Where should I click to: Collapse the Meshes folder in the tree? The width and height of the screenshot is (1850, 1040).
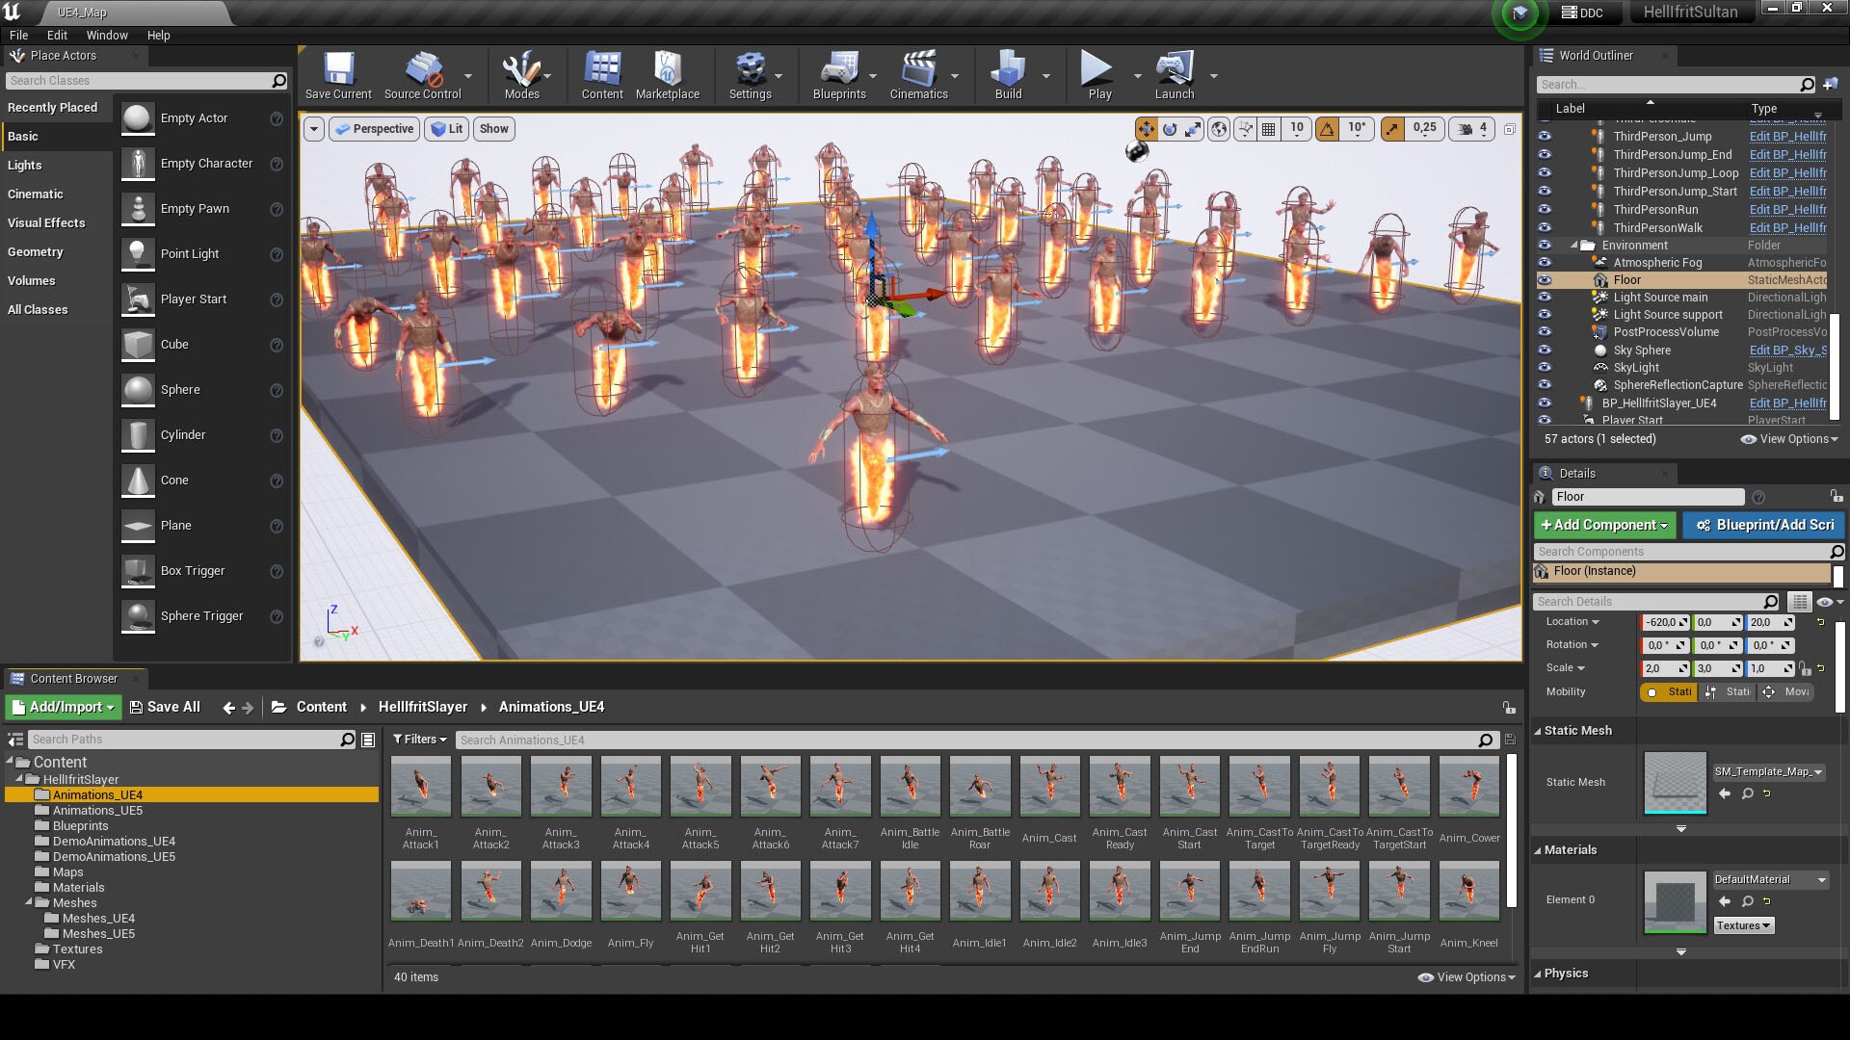click(x=29, y=902)
